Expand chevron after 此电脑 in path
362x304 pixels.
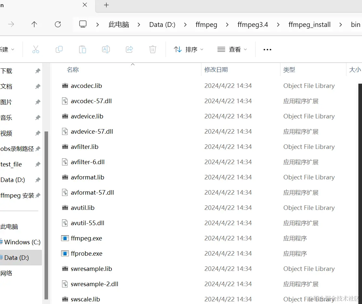coord(139,24)
